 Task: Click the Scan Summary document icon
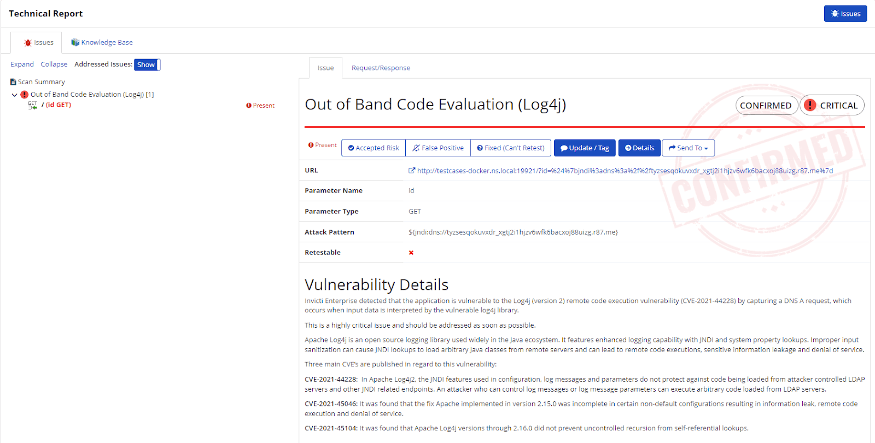pyautogui.click(x=13, y=81)
